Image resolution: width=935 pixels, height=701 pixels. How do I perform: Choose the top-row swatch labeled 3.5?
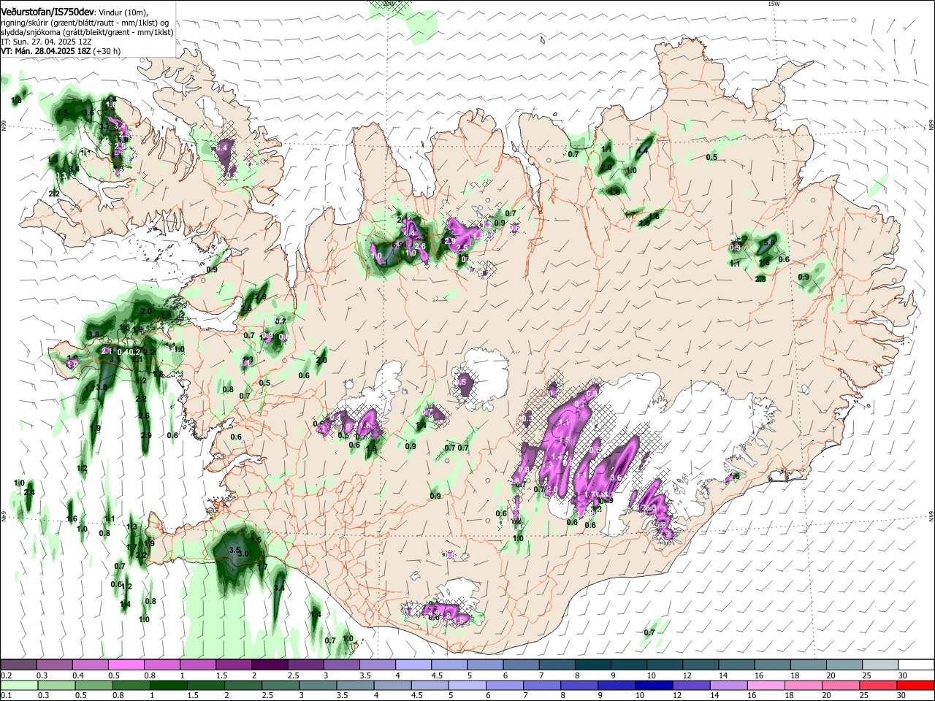[377, 664]
